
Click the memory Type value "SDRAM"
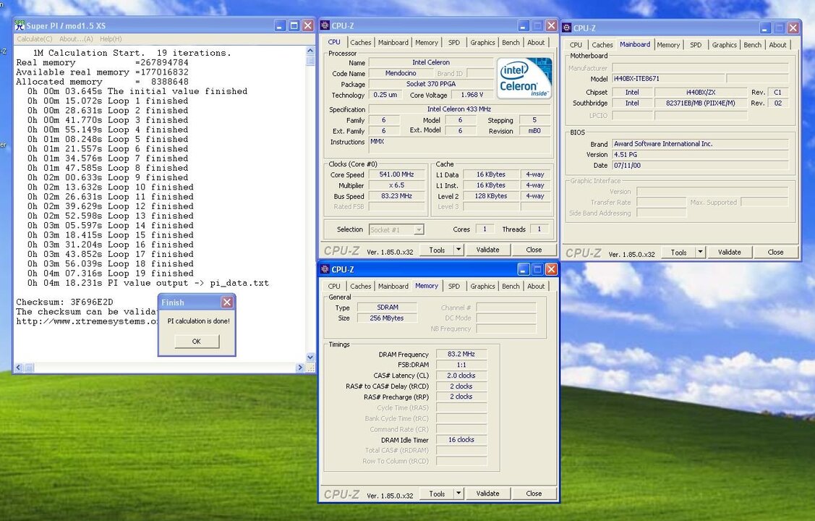coord(387,308)
